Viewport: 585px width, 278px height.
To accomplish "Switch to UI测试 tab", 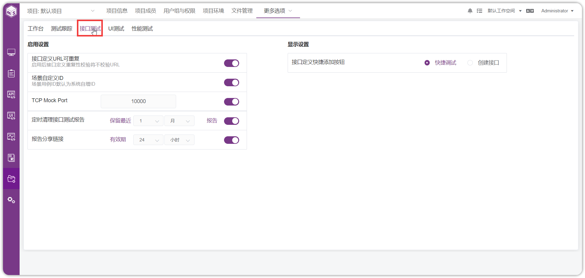I will tap(116, 29).
